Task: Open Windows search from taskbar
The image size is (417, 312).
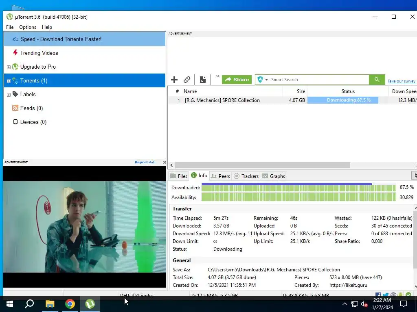Action: tap(29, 304)
